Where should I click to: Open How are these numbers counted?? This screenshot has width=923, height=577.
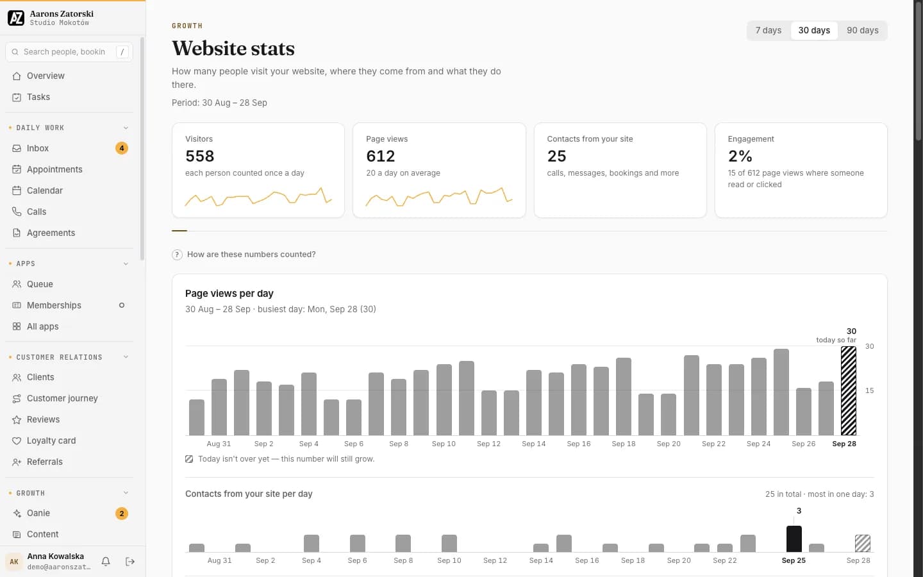tap(244, 255)
